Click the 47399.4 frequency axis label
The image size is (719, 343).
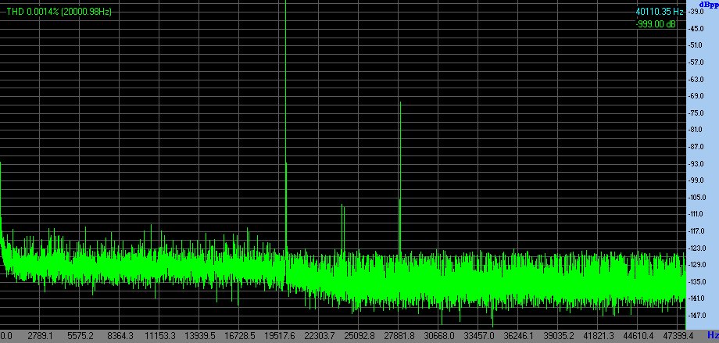(x=678, y=336)
